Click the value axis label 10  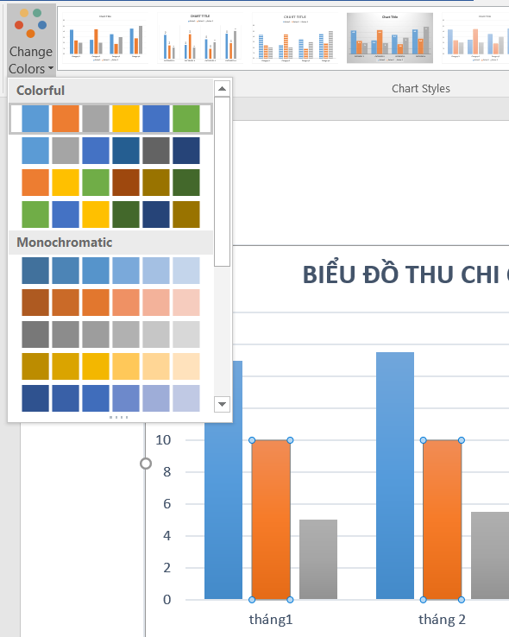(x=163, y=440)
